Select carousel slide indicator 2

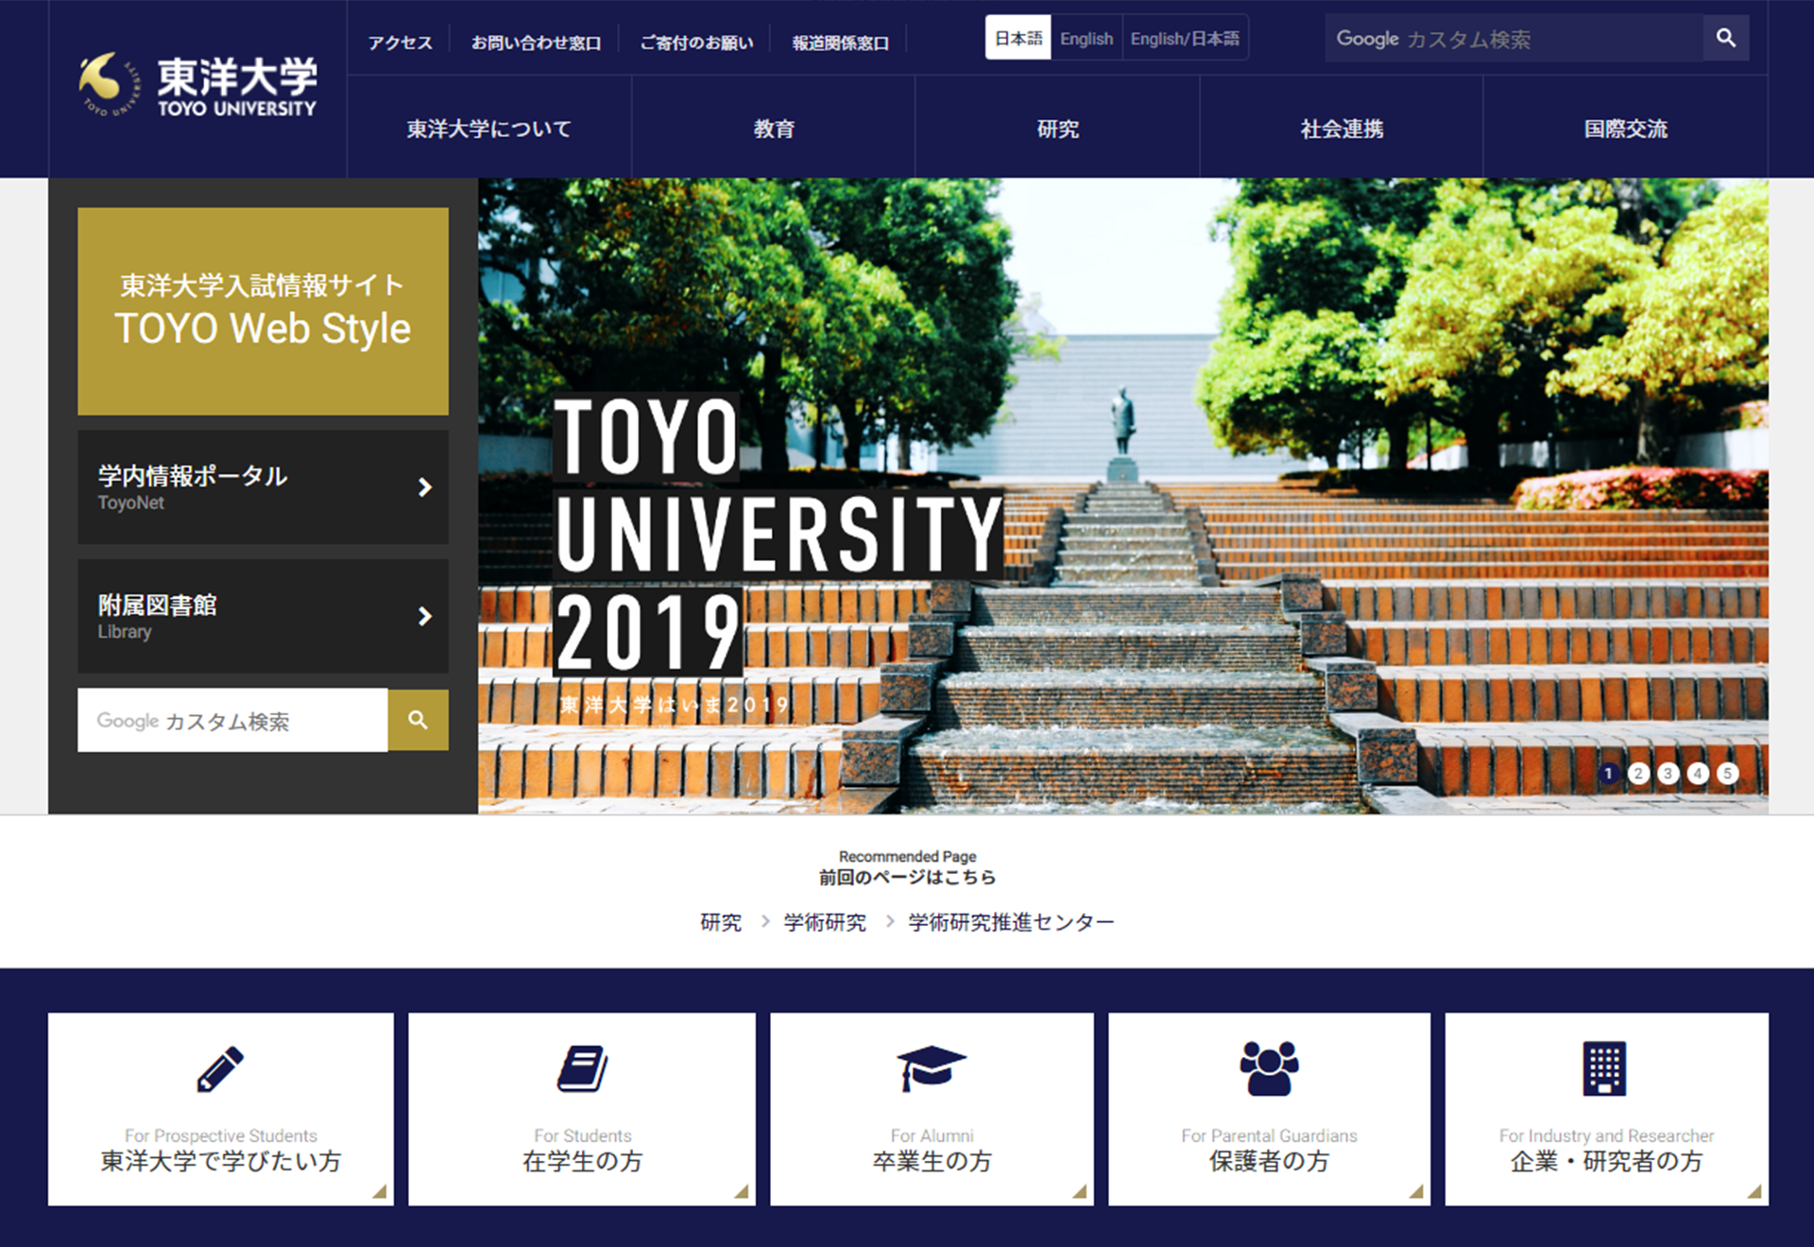click(1639, 774)
